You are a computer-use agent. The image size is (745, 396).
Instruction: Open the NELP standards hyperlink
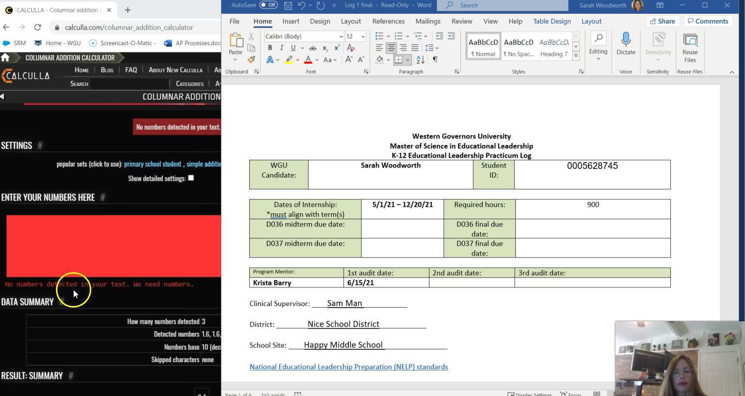(x=348, y=367)
